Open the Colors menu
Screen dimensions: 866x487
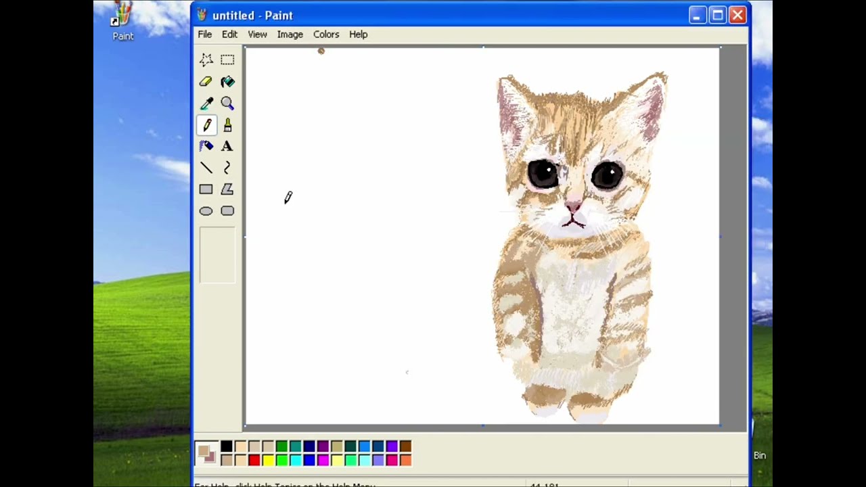click(x=325, y=34)
